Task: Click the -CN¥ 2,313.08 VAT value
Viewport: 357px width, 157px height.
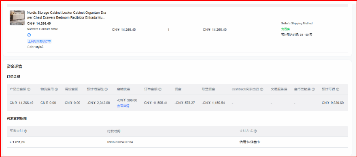Action: 98,103
